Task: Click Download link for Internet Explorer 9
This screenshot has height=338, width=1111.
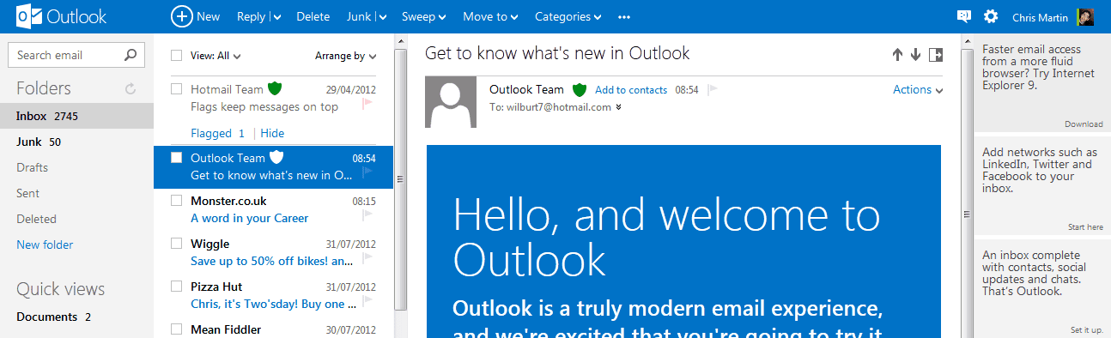Action: (x=1084, y=124)
